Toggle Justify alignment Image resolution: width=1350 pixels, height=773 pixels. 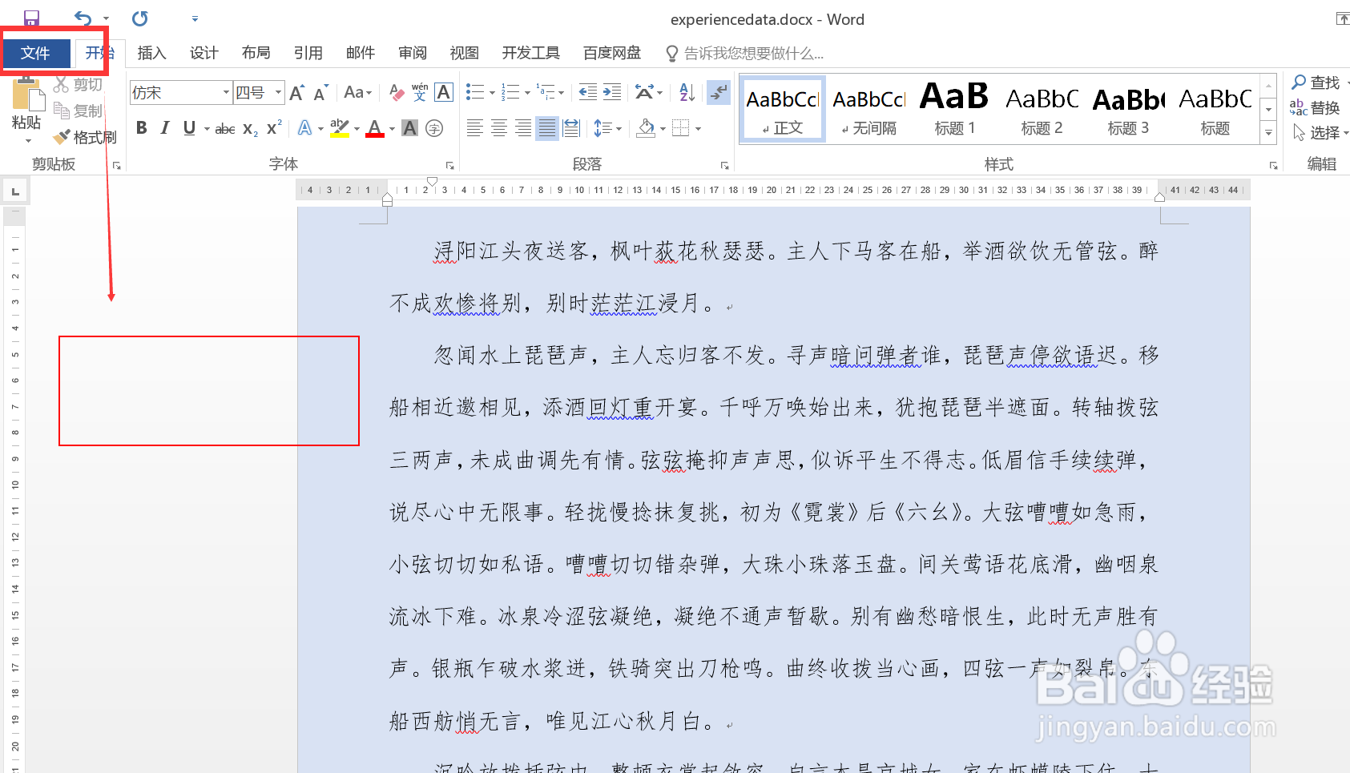(x=547, y=128)
